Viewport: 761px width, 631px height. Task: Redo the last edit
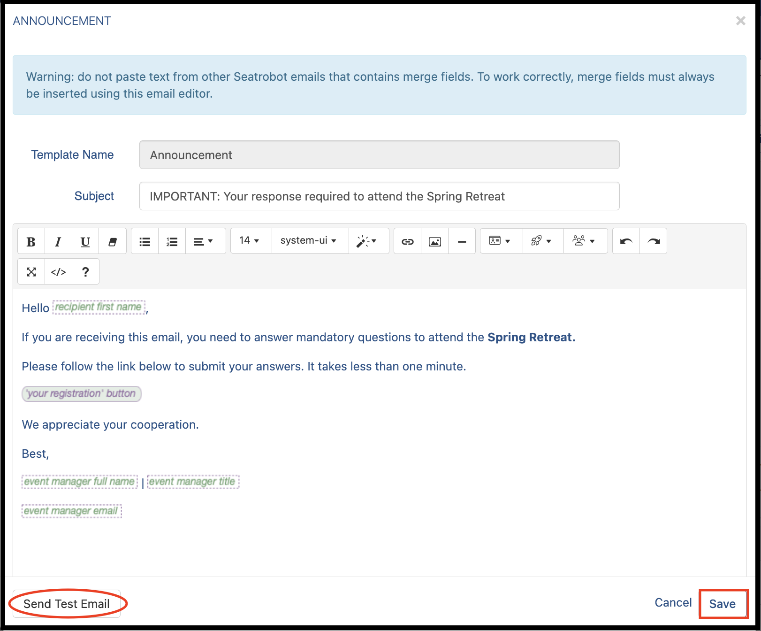click(654, 241)
